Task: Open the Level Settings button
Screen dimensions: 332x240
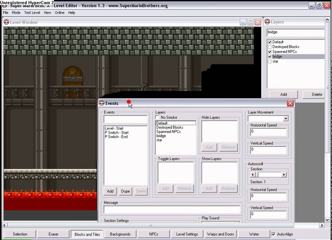Action: (187, 234)
